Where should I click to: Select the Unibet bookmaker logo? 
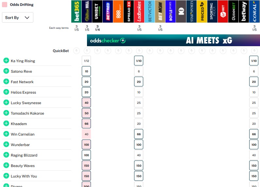click(97, 11)
